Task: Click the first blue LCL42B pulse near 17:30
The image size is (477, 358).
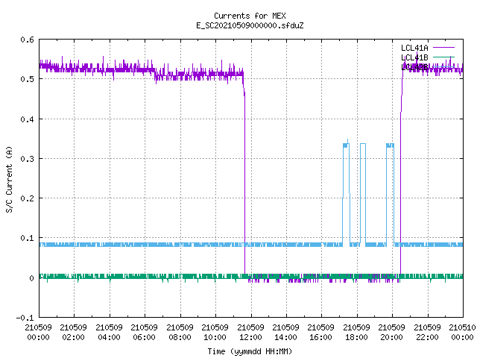Action: click(x=346, y=192)
